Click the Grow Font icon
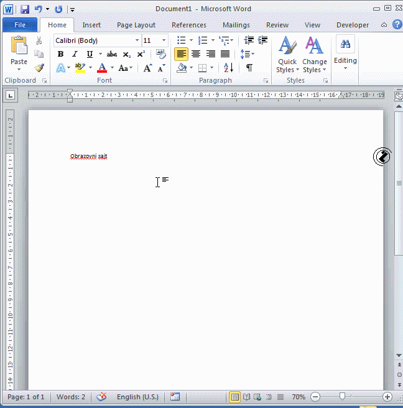403x408 pixels. click(147, 68)
